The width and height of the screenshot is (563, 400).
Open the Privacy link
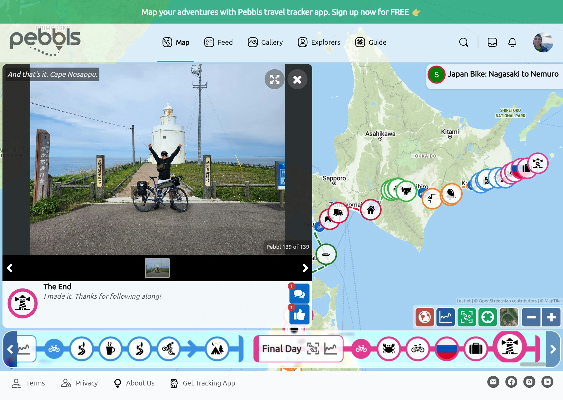pos(79,383)
